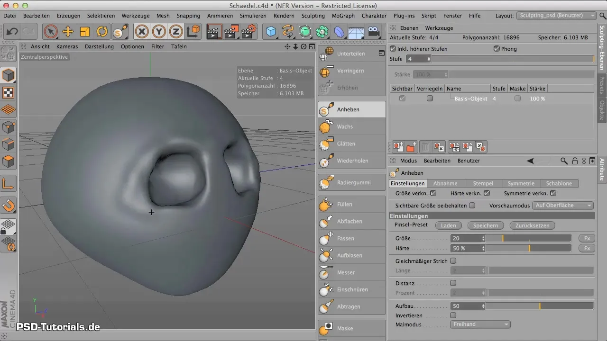The image size is (607, 341).
Task: Open the Sculpting menu
Action: pyautogui.click(x=313, y=16)
